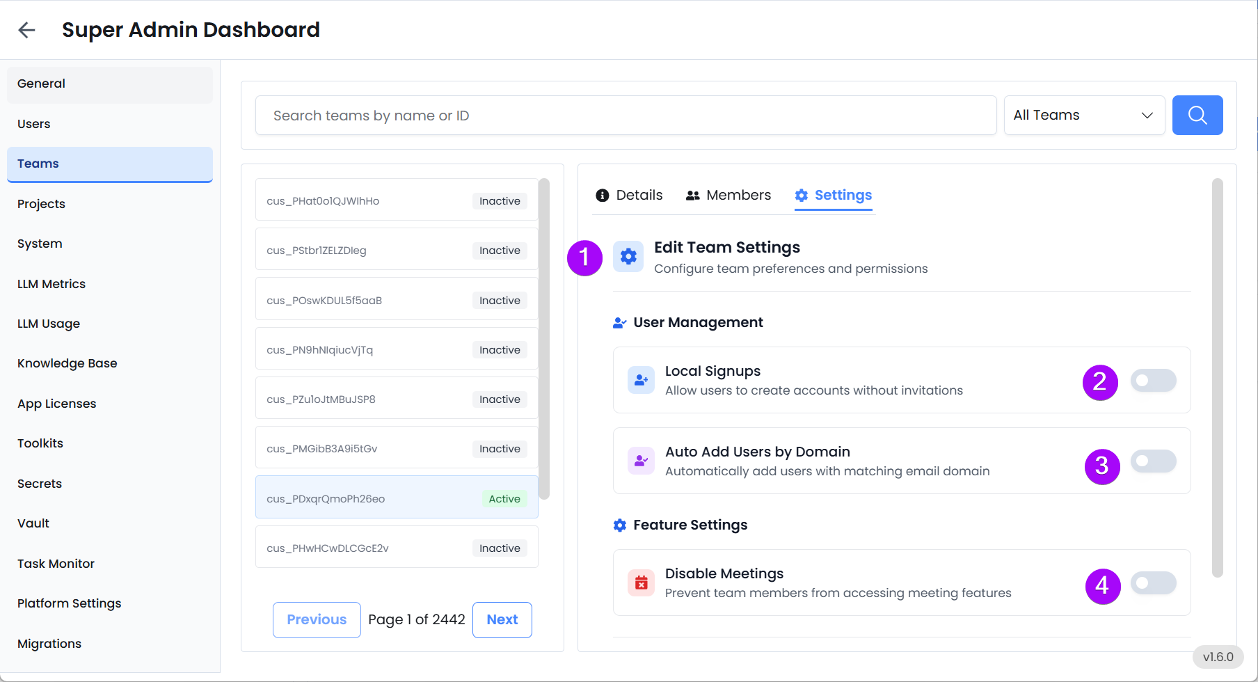Open the All Teams filter dropdown
Screen dimensions: 1258x682
[x=1084, y=115]
